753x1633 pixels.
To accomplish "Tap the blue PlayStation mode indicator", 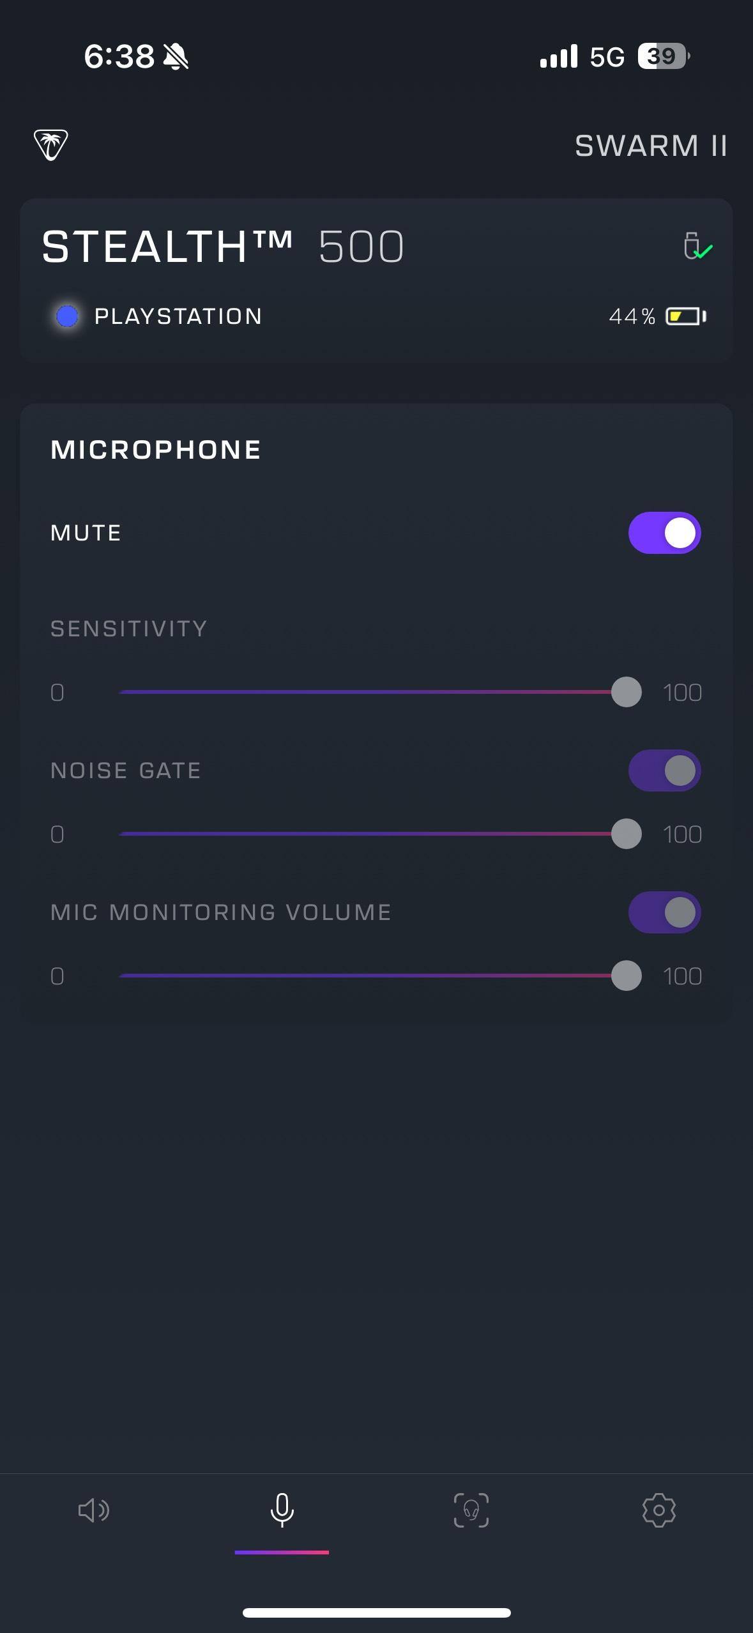I will click(67, 316).
